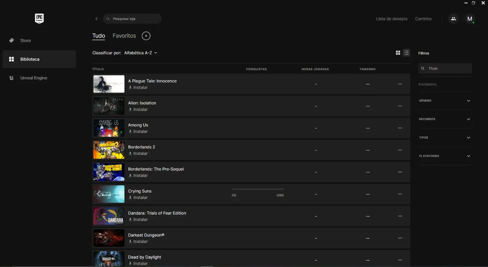Open Among Us options menu
This screenshot has width=488, height=267.
click(x=400, y=128)
